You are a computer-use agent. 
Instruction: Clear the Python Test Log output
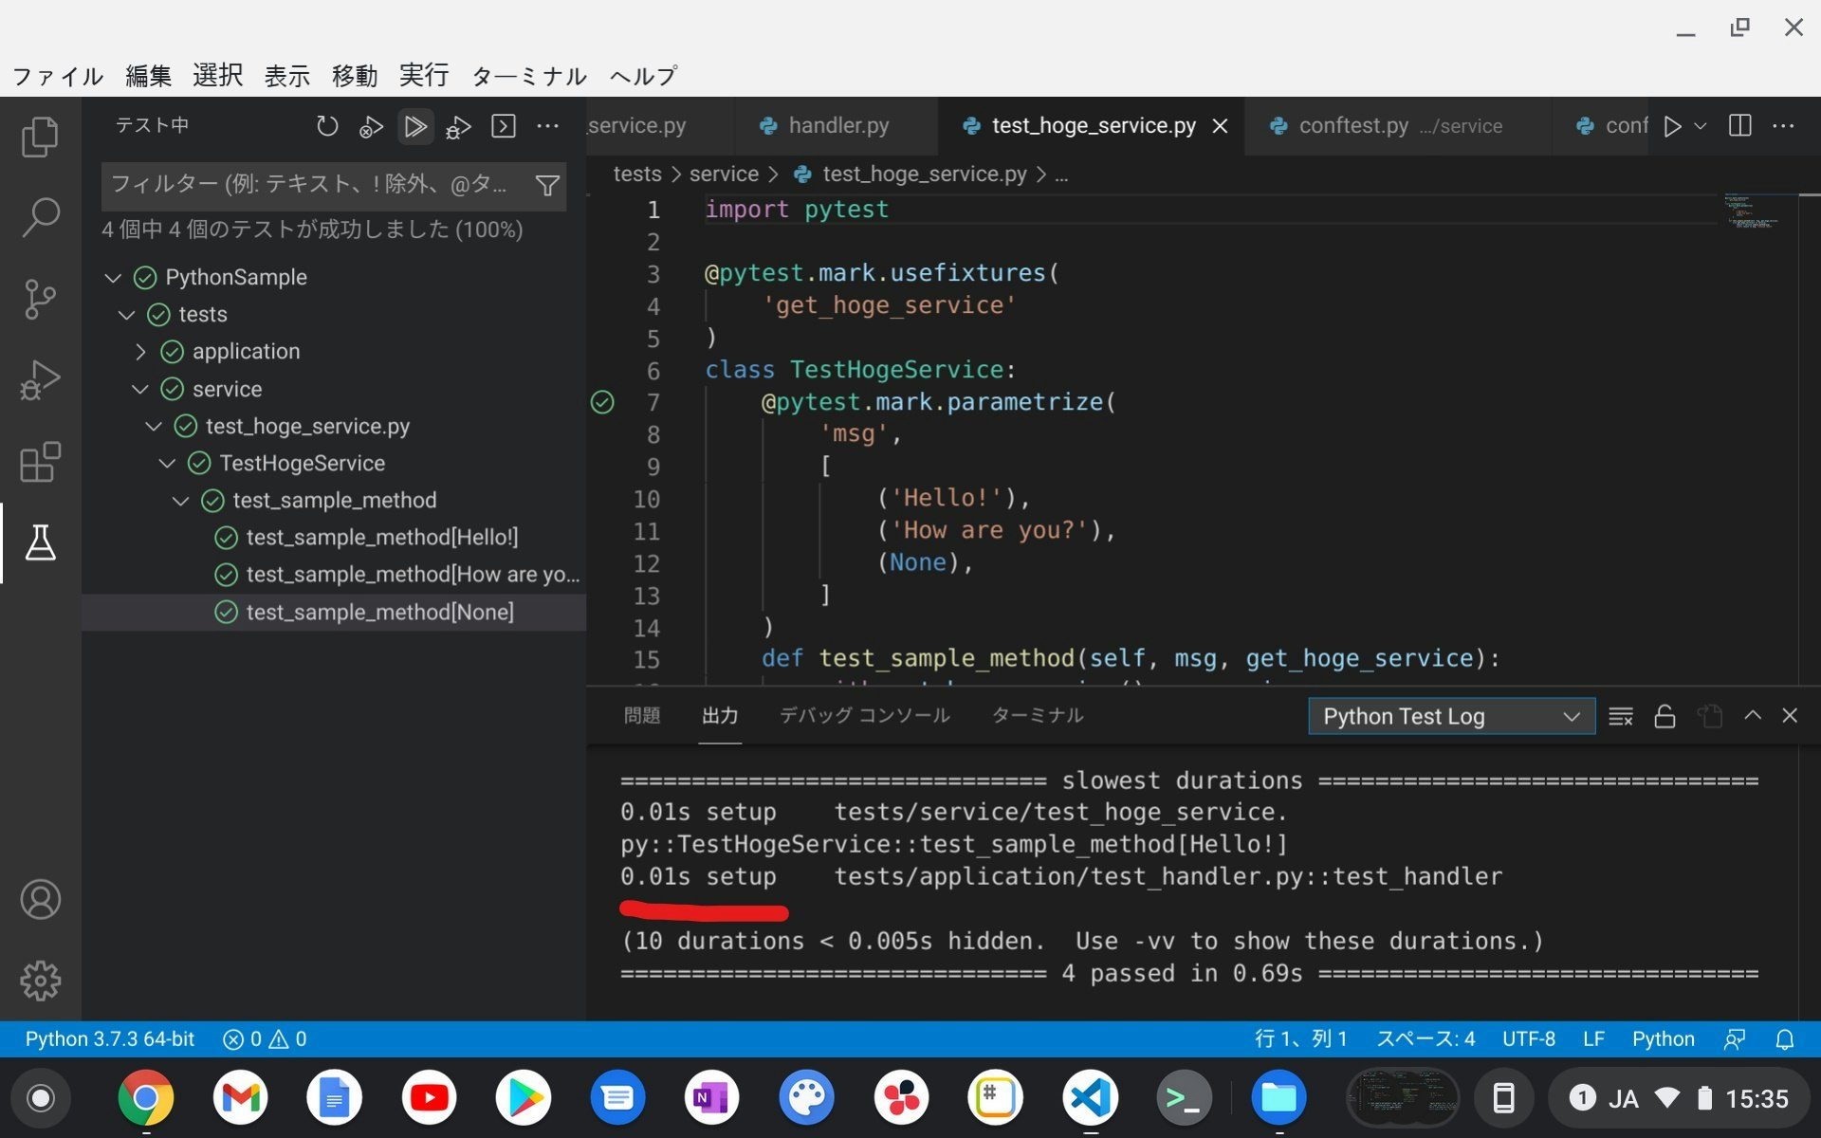click(1620, 716)
